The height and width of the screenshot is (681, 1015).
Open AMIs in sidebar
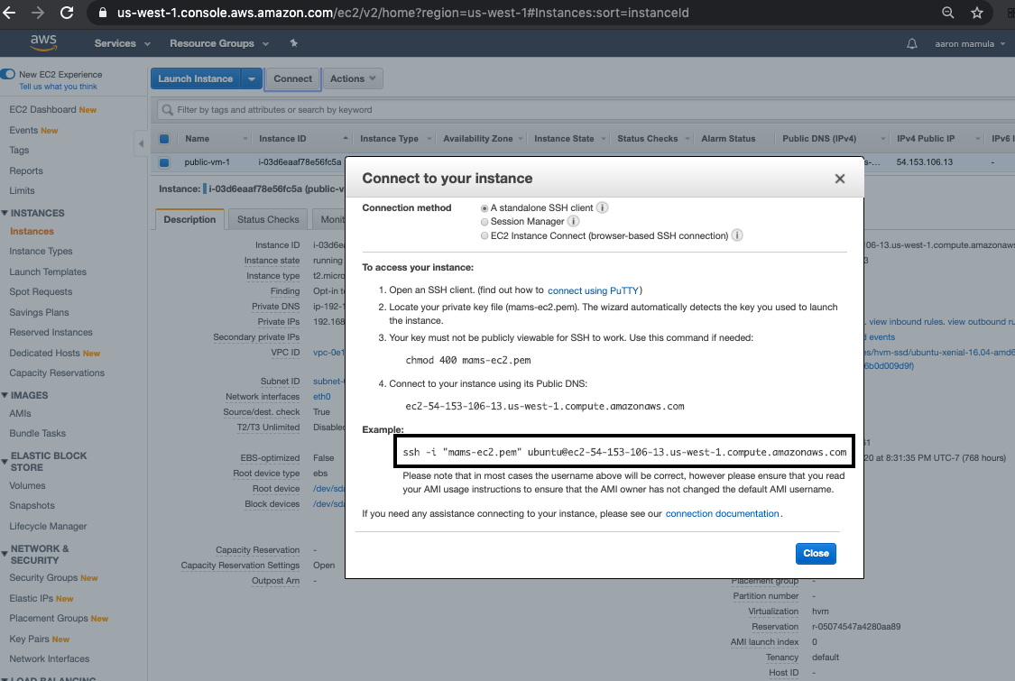click(x=20, y=413)
